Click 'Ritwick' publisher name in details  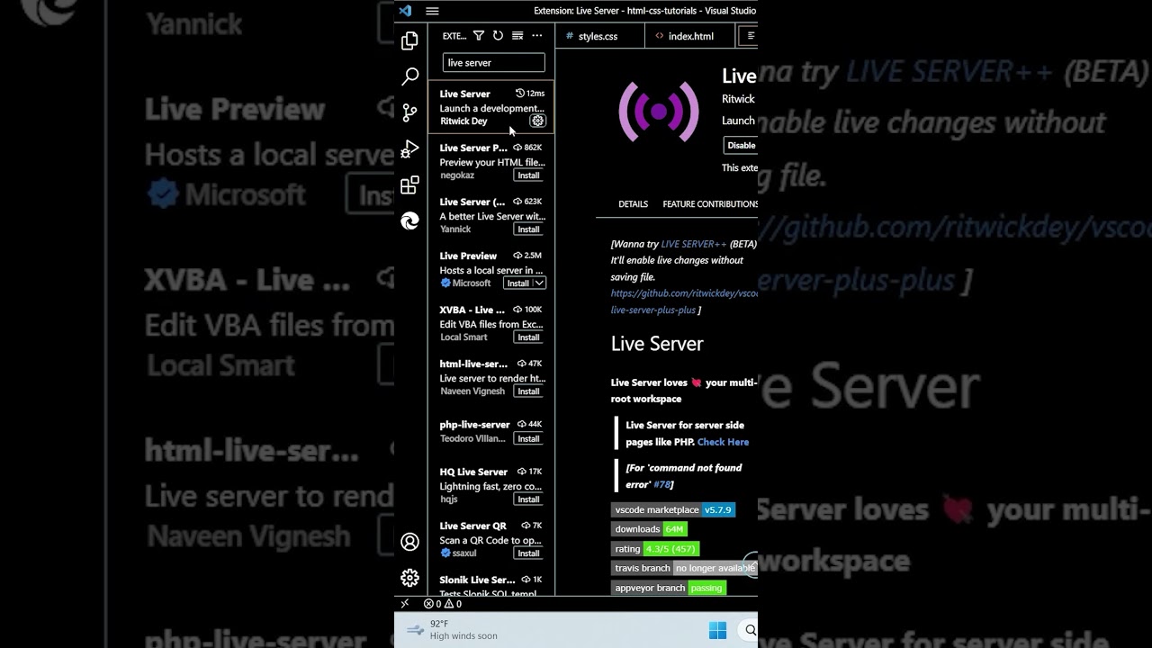(x=738, y=99)
